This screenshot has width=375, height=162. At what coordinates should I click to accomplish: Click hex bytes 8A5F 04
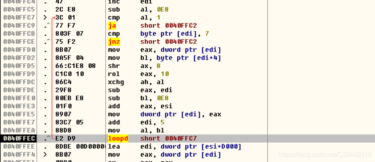point(69,58)
